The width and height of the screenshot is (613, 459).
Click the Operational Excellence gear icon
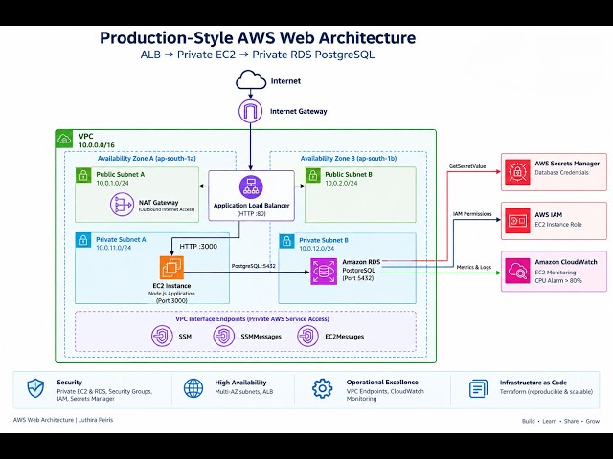click(x=322, y=388)
